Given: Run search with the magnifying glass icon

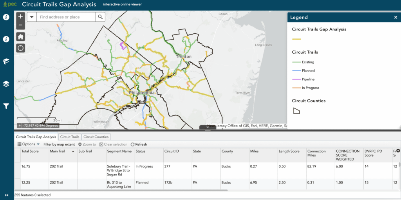Looking at the screenshot, I should [x=101, y=17].
